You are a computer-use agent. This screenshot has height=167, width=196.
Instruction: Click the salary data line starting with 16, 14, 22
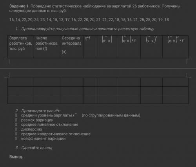(89, 20)
